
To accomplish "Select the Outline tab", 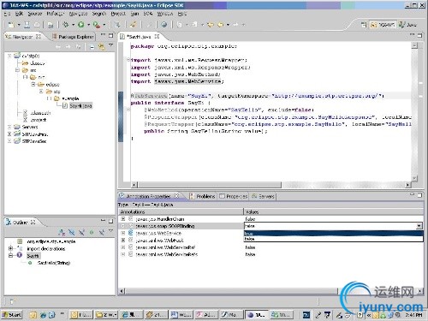I will [x=21, y=223].
